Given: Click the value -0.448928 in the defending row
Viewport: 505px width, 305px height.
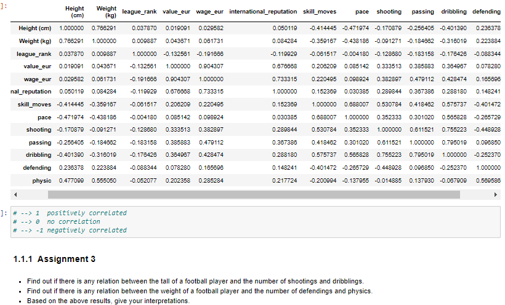Looking at the screenshot, I should pyautogui.click(x=389, y=168).
